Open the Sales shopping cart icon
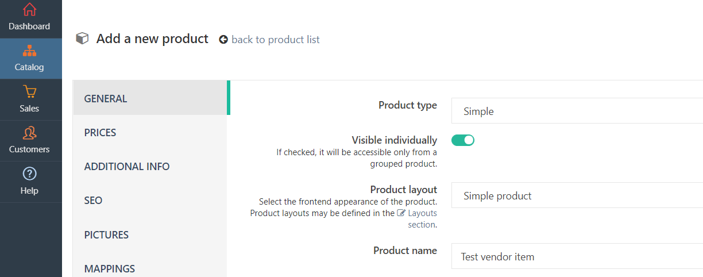703x277 pixels. click(29, 92)
